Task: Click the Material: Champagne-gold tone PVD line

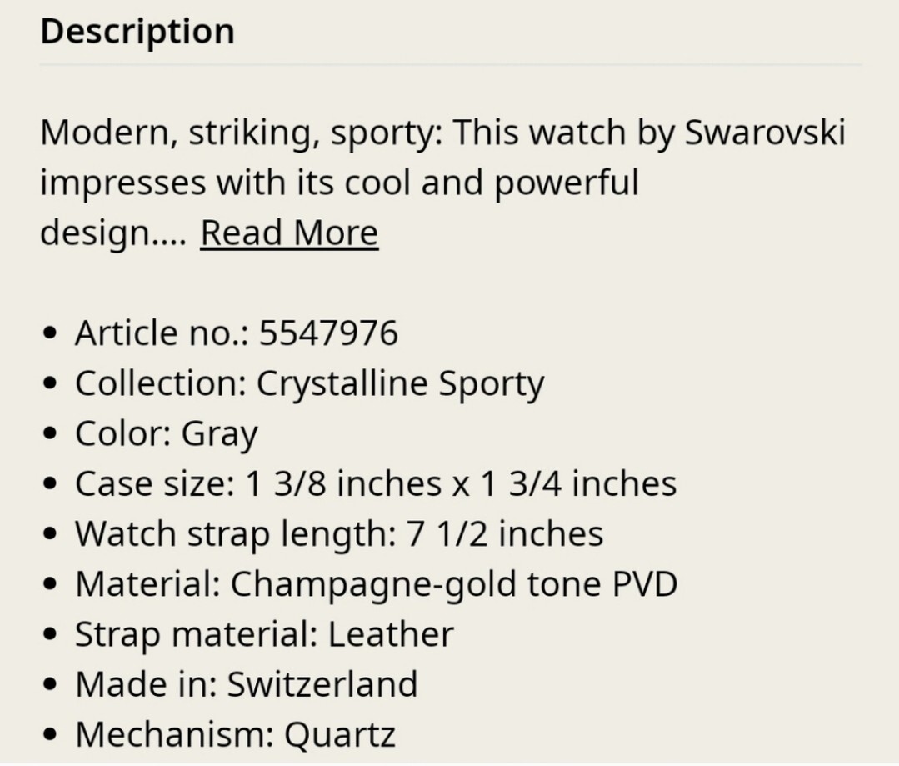Action: (376, 584)
